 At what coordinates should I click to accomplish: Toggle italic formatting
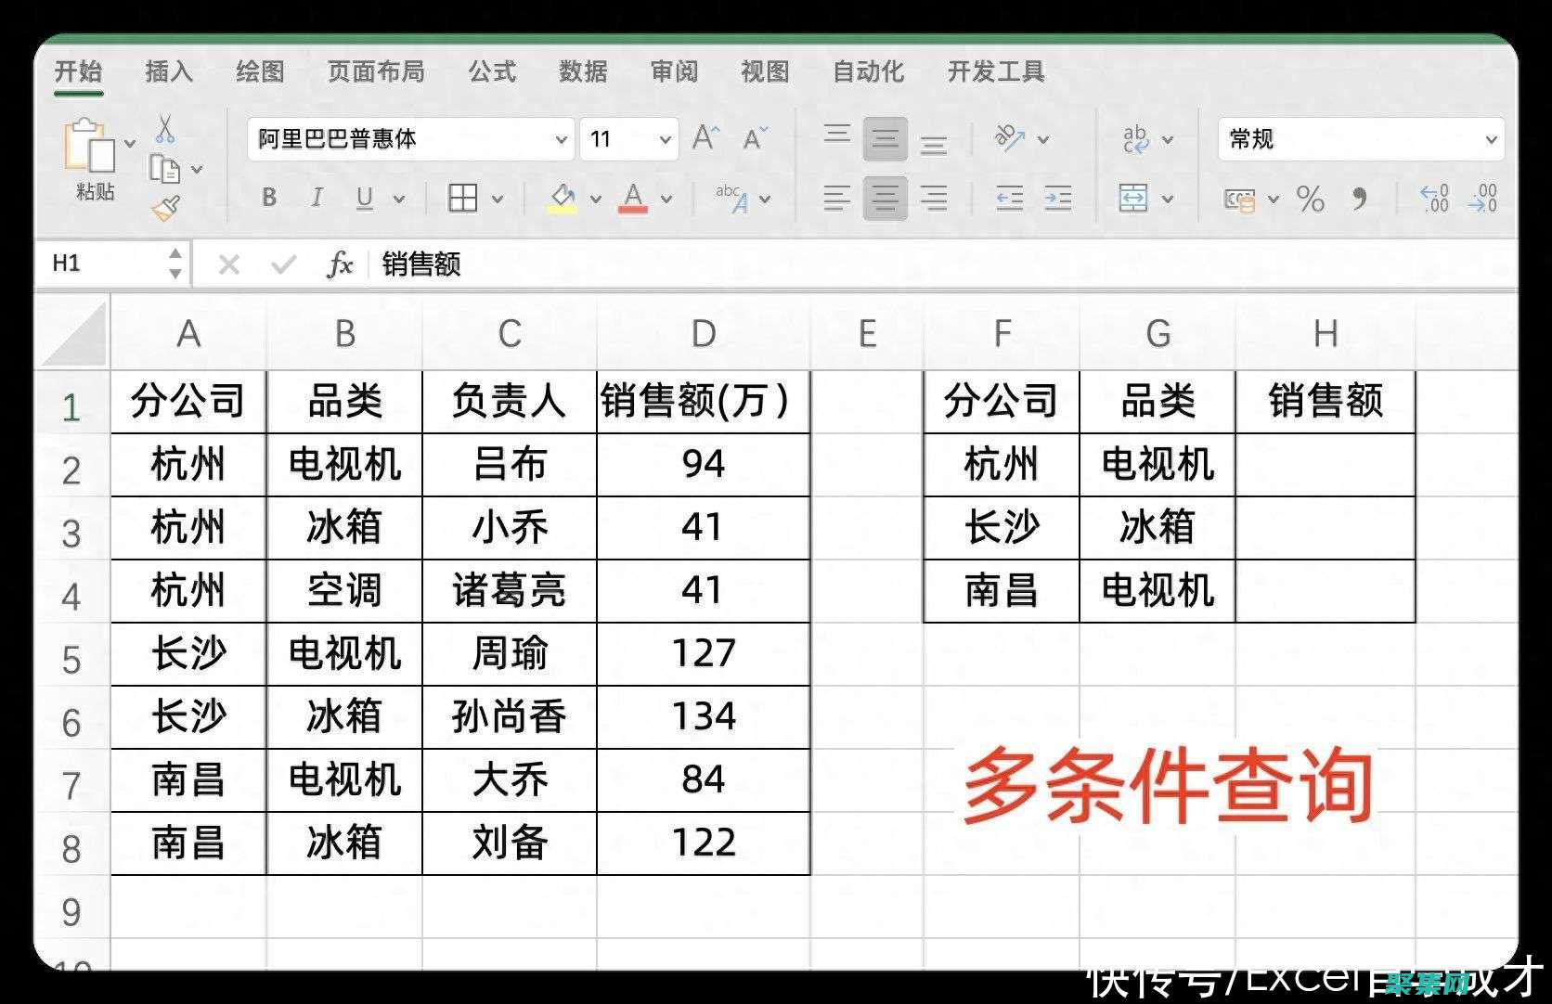tap(317, 198)
